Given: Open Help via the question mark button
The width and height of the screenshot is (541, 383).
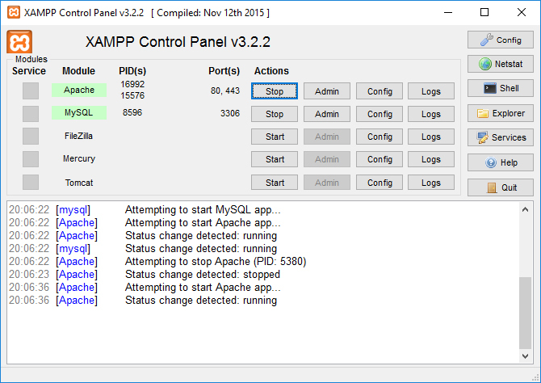Looking at the screenshot, I should (501, 162).
